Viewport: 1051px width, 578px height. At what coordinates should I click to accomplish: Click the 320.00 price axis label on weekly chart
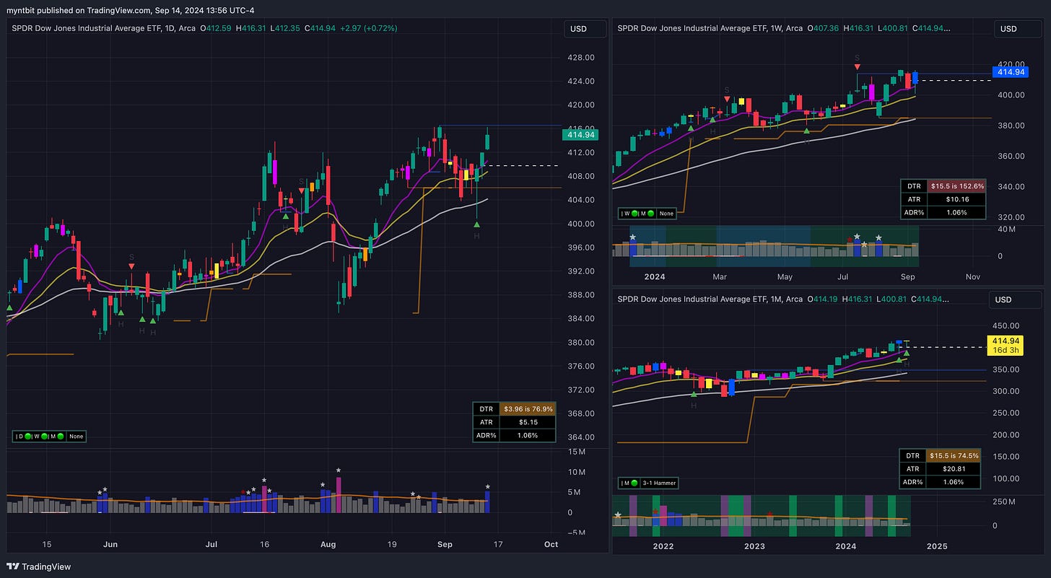[1010, 217]
